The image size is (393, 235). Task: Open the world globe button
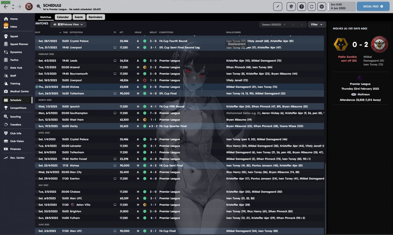[291, 6]
